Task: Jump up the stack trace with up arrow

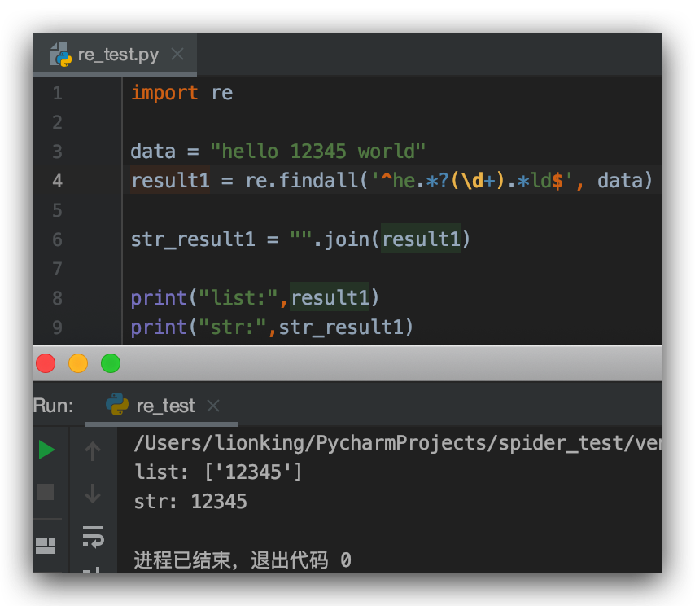Action: pyautogui.click(x=93, y=450)
